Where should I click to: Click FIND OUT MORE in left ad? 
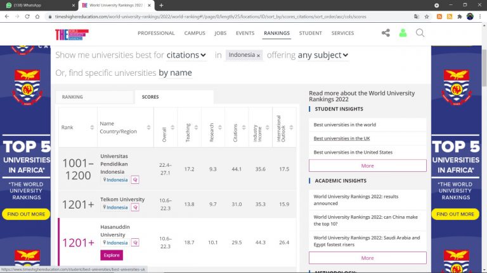click(x=26, y=214)
